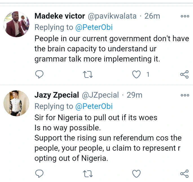Click the @JZpecial handle
The height and width of the screenshot is (182, 193).
[100, 95]
